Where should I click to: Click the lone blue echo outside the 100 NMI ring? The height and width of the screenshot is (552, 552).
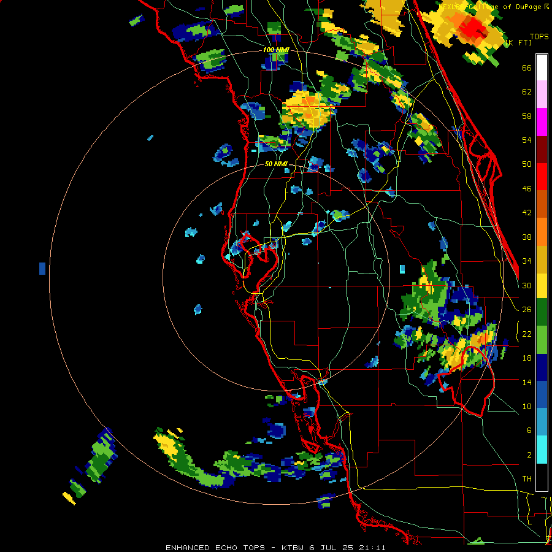pyautogui.click(x=42, y=268)
